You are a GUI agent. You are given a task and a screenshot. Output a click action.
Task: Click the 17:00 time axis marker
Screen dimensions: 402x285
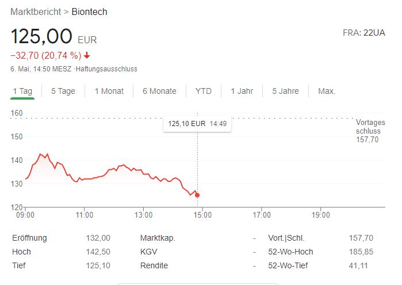(x=262, y=215)
